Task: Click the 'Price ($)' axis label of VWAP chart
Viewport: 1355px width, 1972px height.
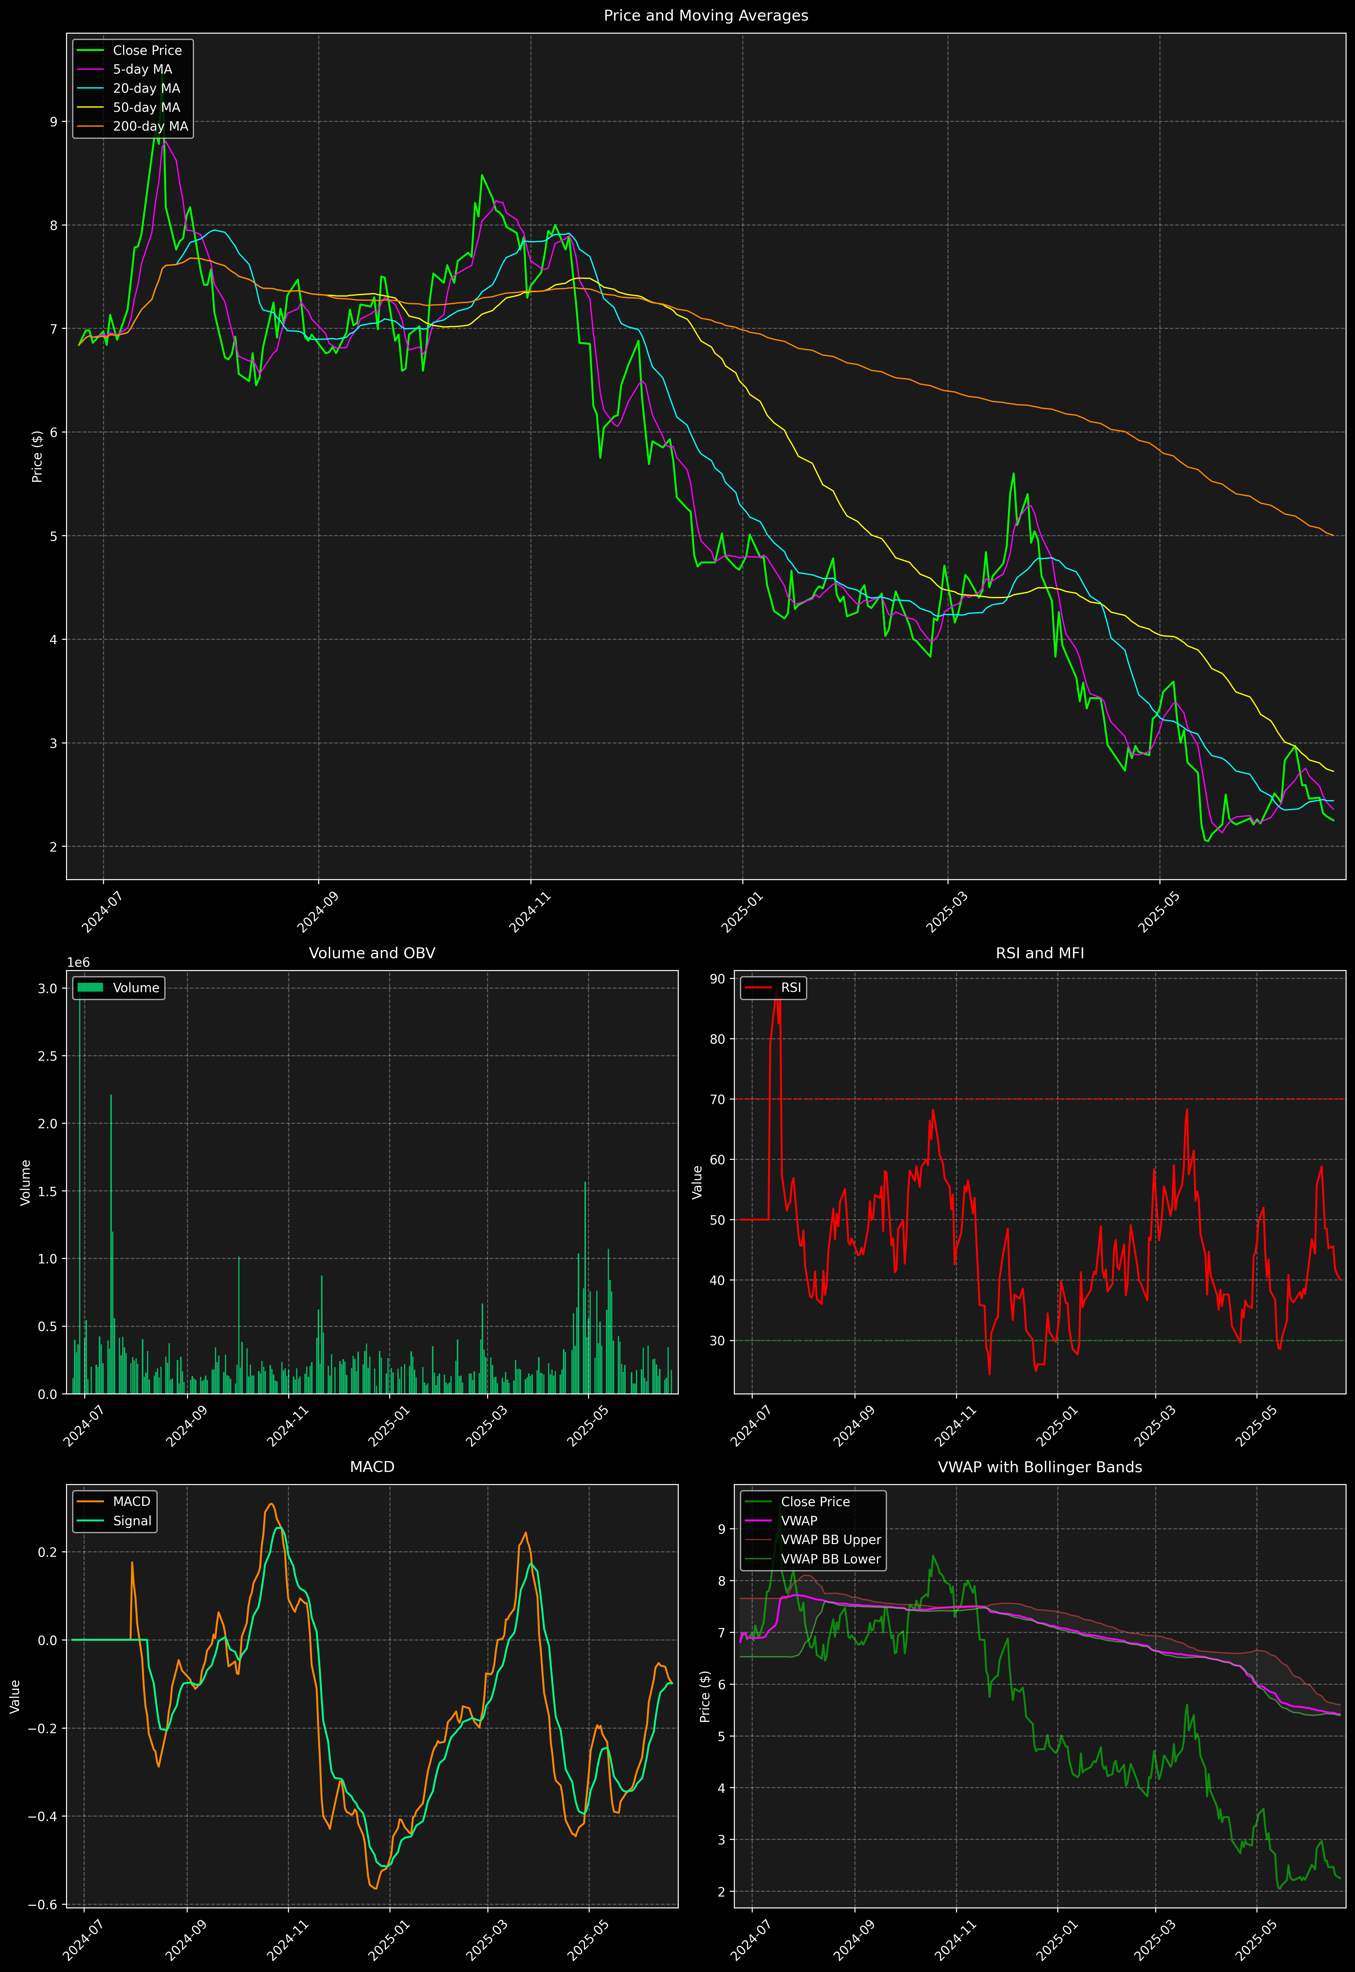Action: point(705,1696)
